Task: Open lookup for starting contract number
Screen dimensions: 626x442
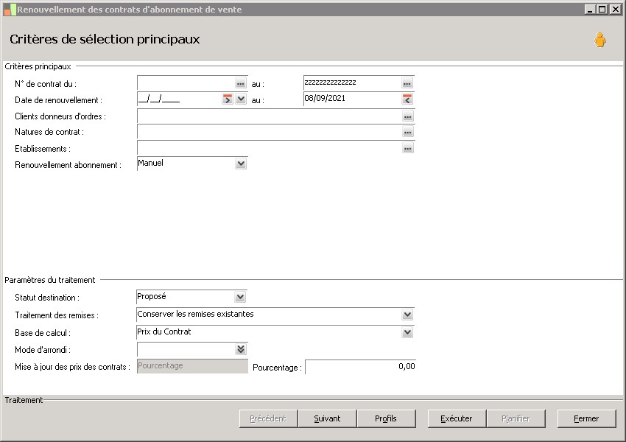Action: 240,84
